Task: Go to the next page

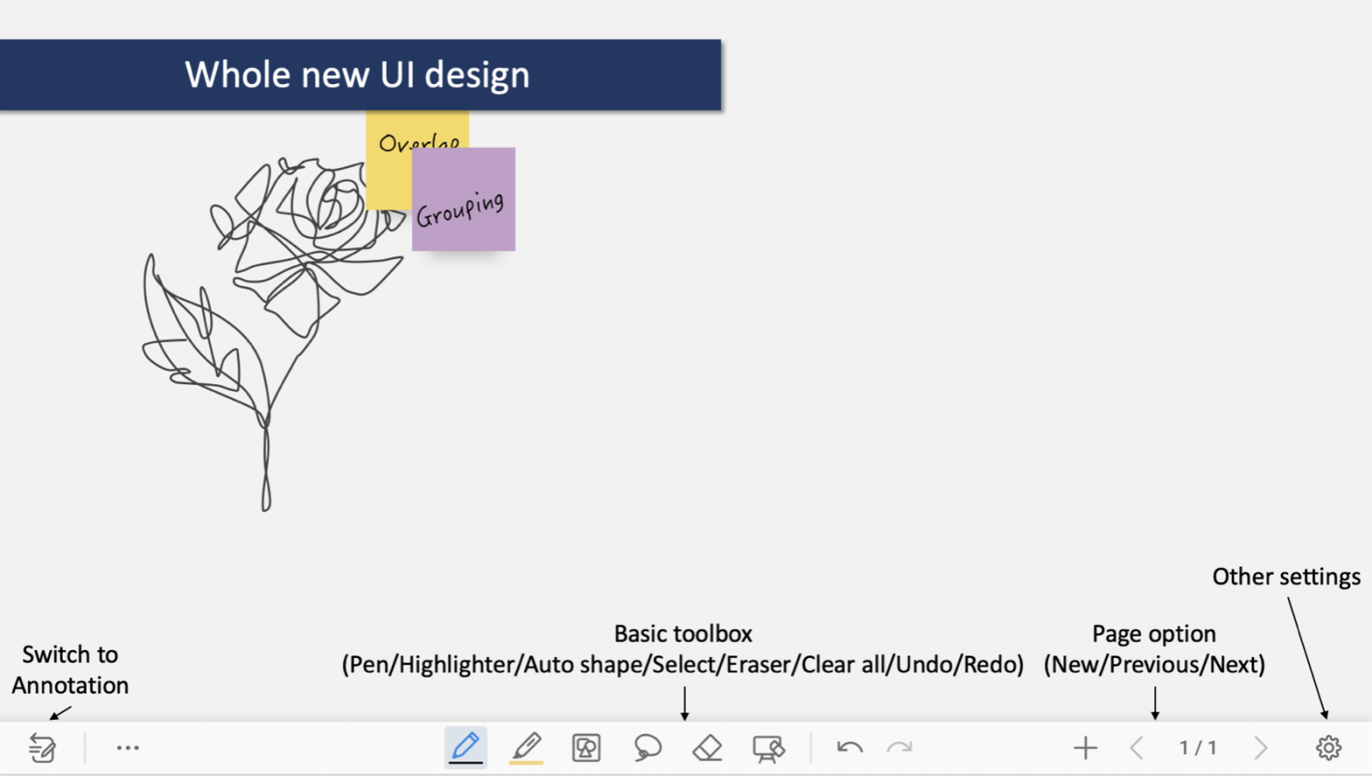Action: 1260,747
